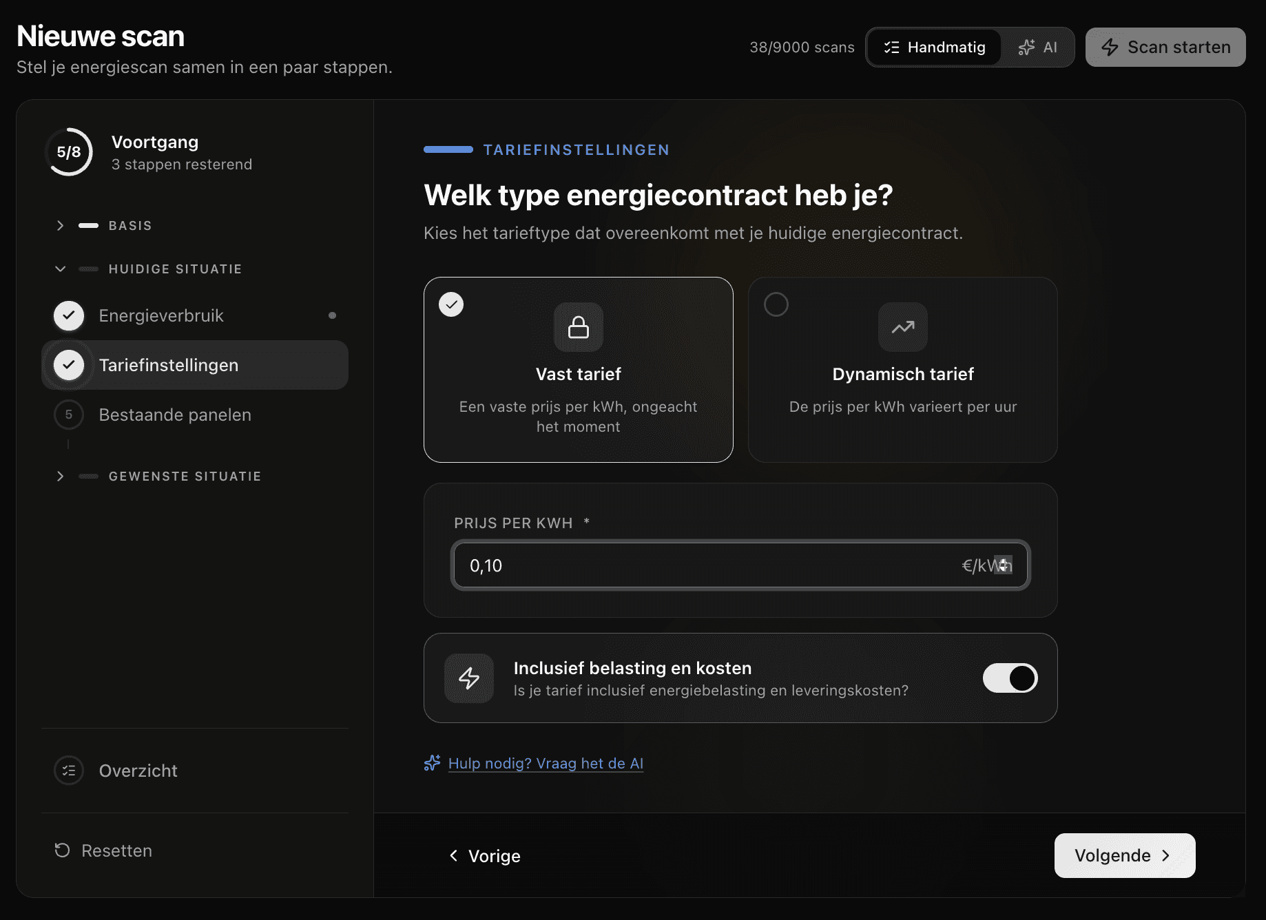Click the Overzicht list icon
This screenshot has height=920, width=1266.
click(x=69, y=771)
